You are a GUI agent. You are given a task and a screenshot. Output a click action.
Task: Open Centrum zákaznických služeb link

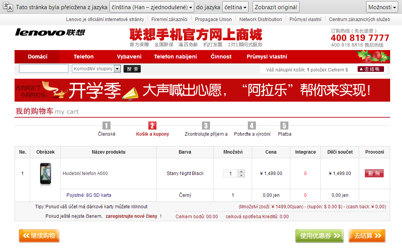(x=360, y=19)
